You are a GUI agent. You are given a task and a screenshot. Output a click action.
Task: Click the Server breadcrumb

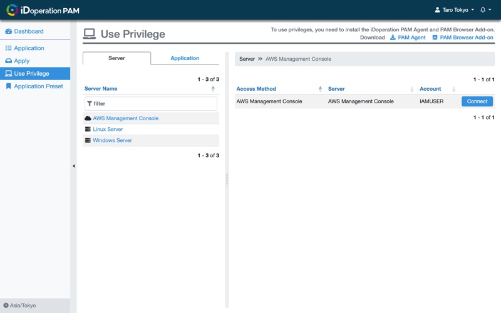click(x=247, y=59)
